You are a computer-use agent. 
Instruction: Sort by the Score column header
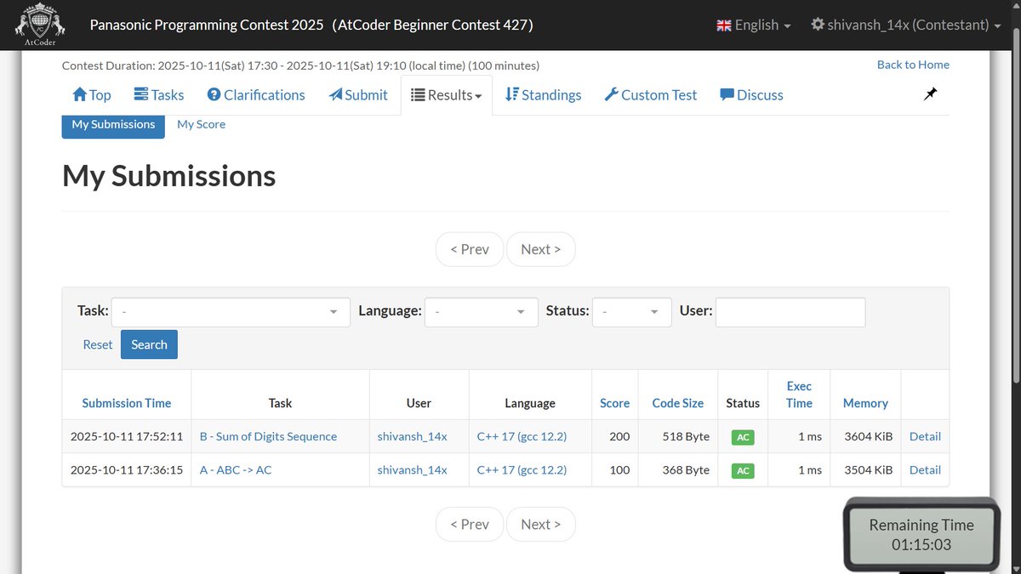(614, 403)
